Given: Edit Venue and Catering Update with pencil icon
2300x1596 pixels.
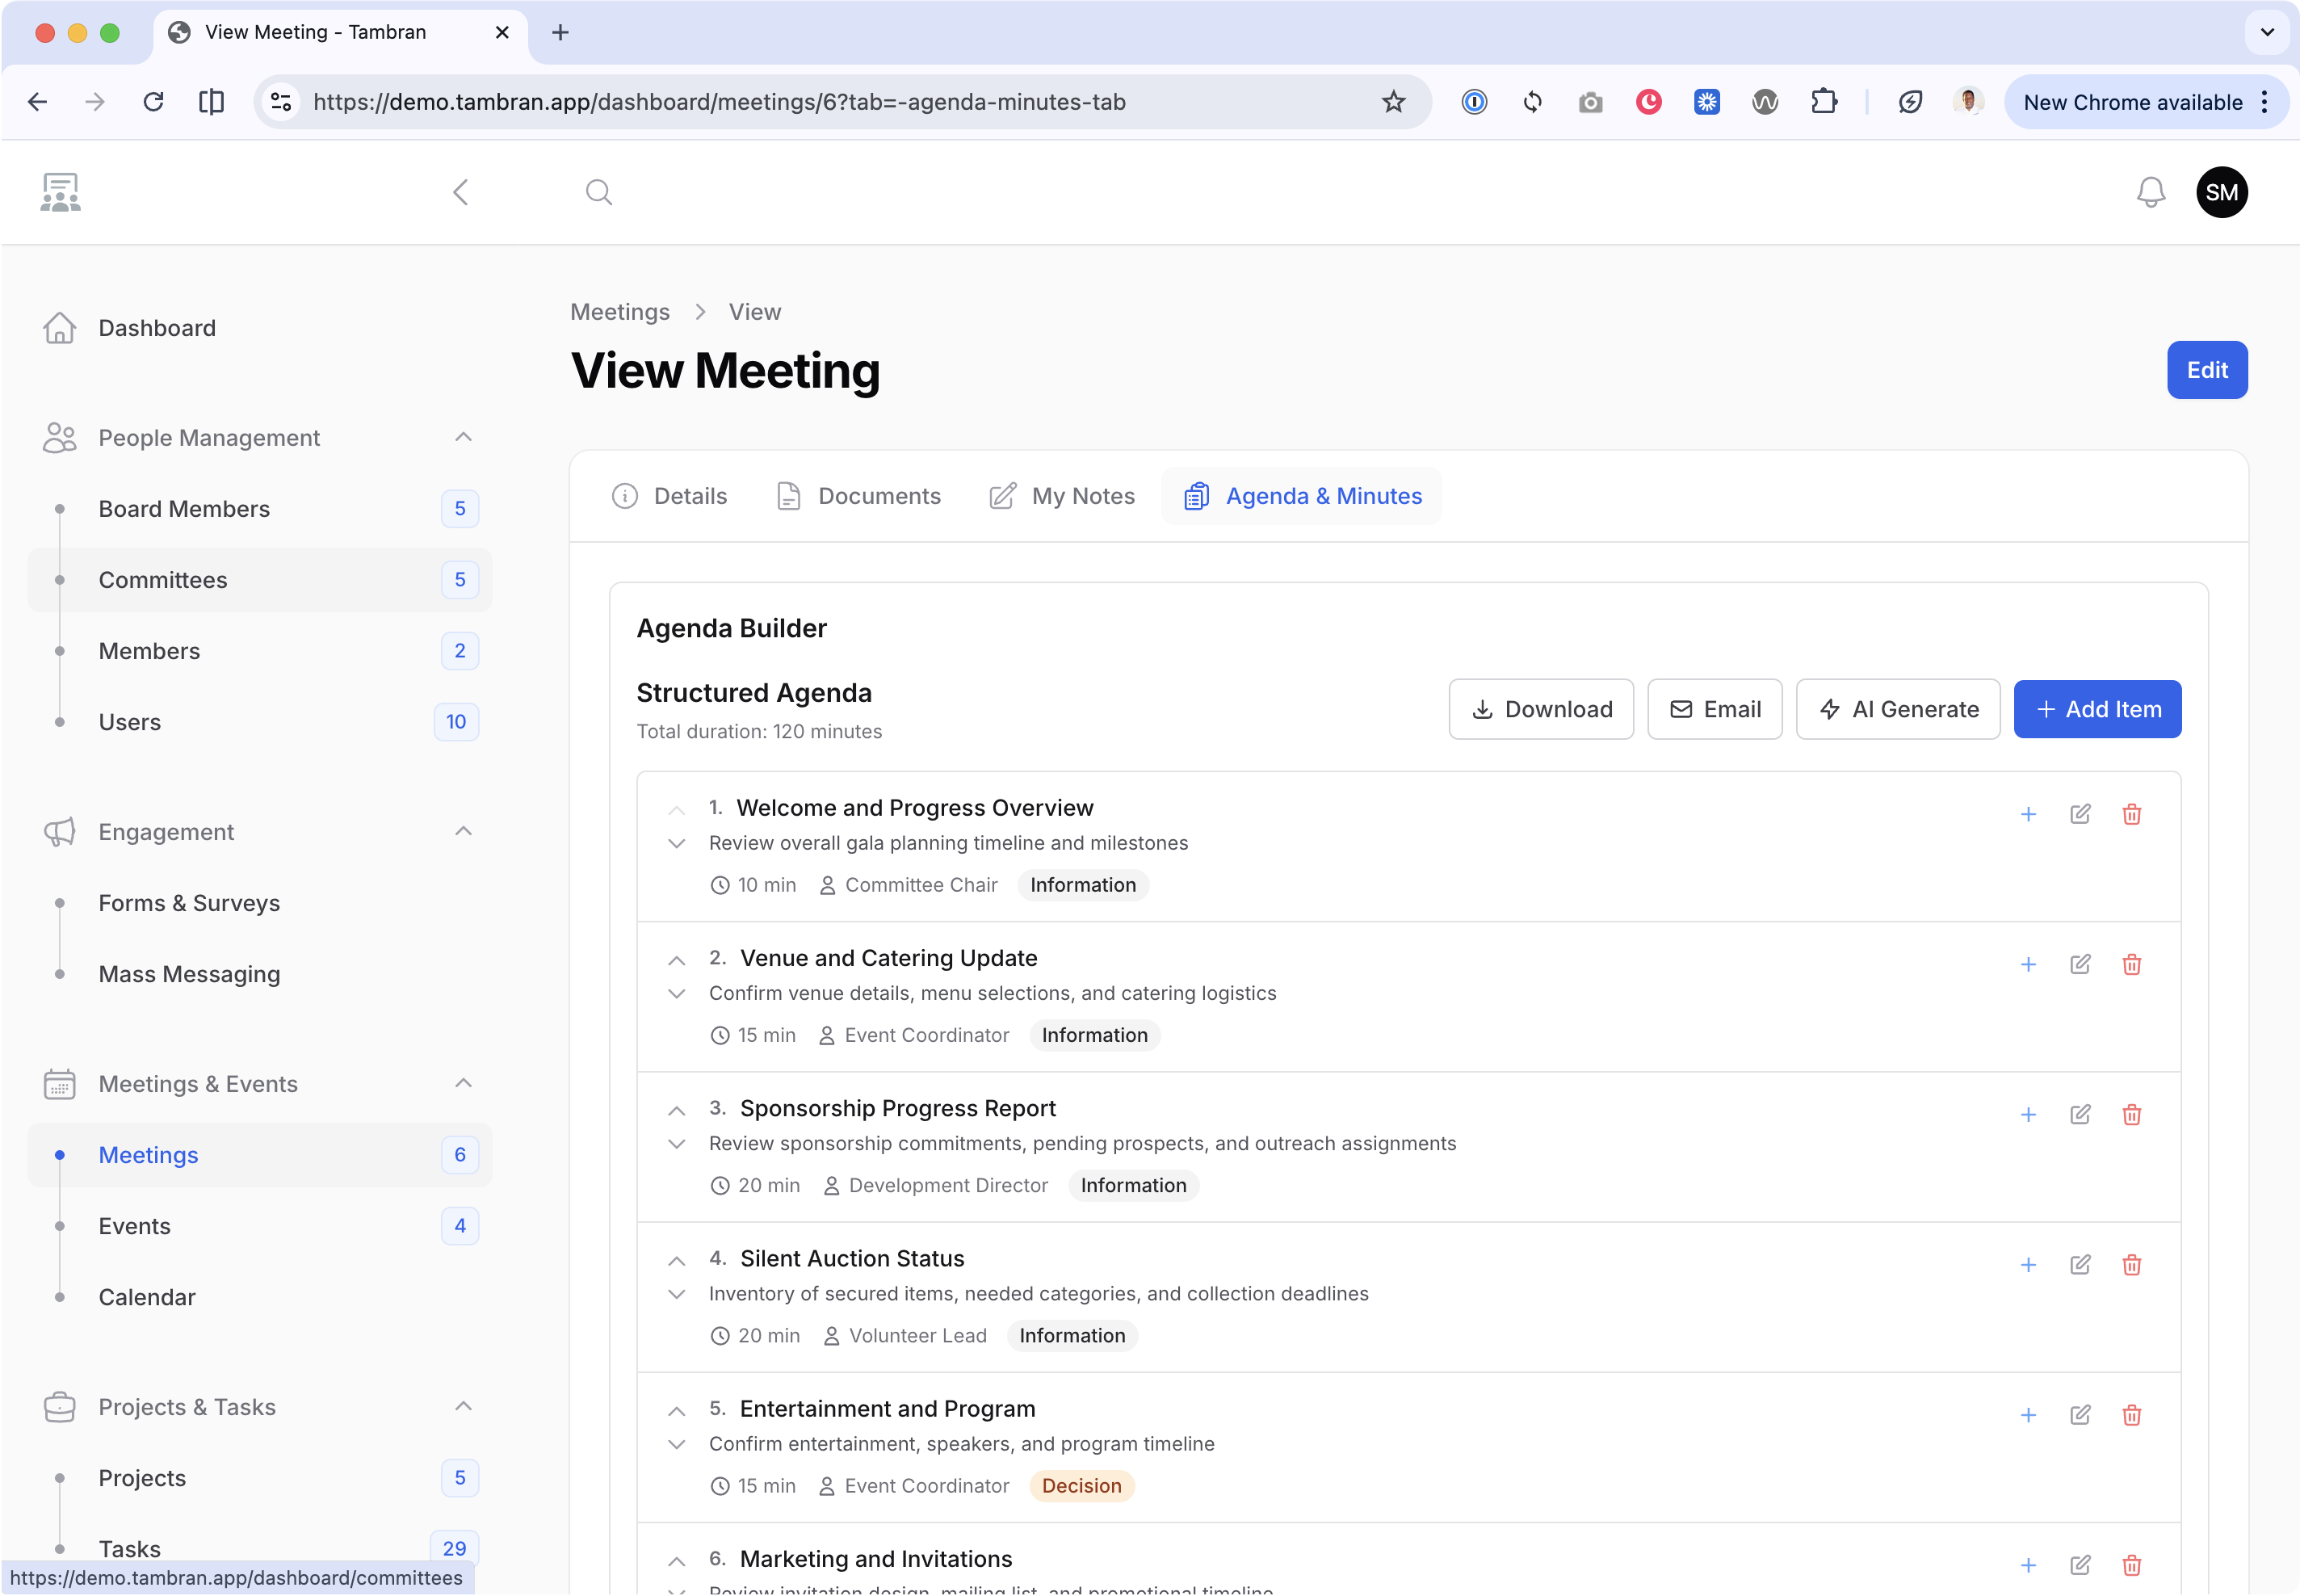Looking at the screenshot, I should pyautogui.click(x=2080, y=964).
